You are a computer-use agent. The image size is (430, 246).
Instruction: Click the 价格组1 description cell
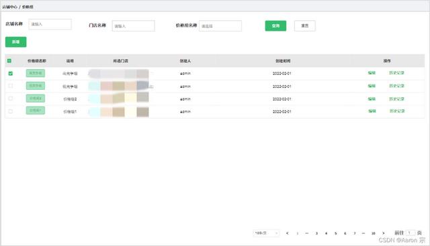[x=70, y=112]
